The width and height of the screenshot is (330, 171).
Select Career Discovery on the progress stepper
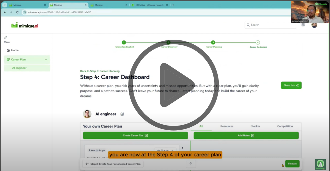168,42
